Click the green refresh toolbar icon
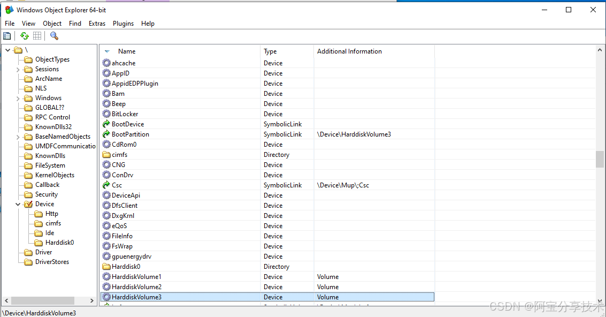 [x=25, y=36]
